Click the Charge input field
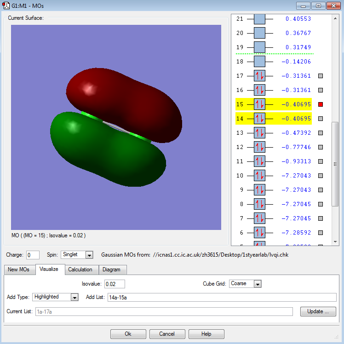The width and height of the screenshot is (344, 344). pos(33,255)
